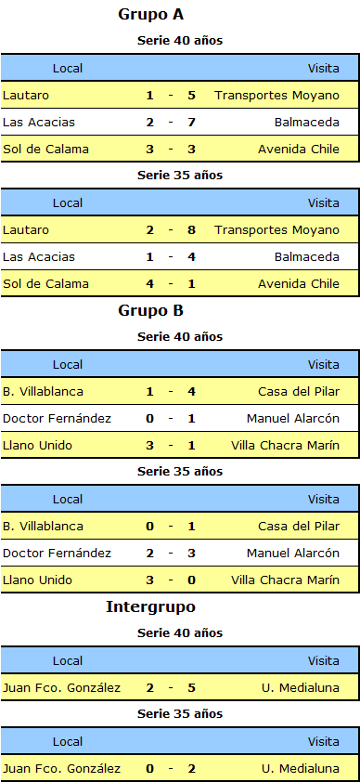Click U. Medialuna in the 0 - 2 row
Image resolution: width=360 pixels, height=782 pixels.
[x=301, y=769]
